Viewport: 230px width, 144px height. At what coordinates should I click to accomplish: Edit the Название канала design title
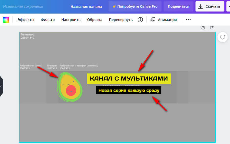(86, 6)
